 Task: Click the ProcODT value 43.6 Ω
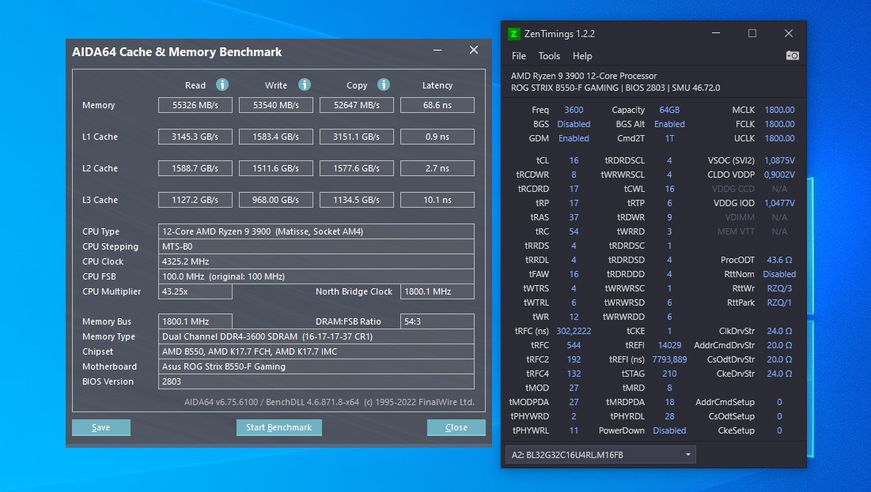(779, 260)
